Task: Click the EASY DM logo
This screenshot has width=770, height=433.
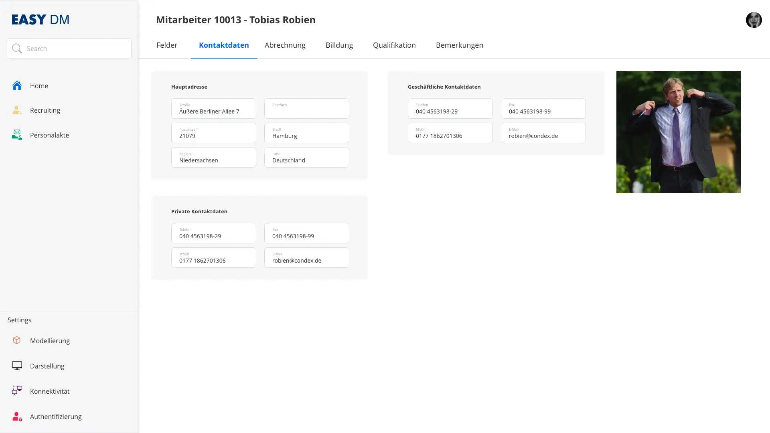Action: (41, 19)
